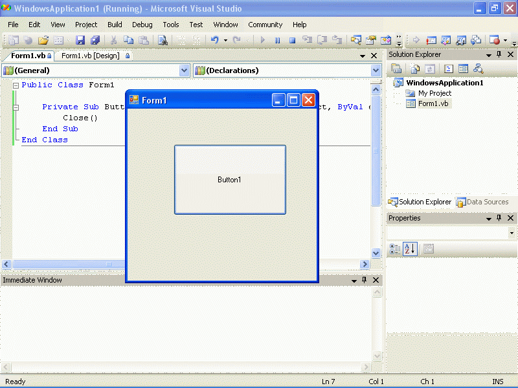Open the Tools menu

point(171,25)
